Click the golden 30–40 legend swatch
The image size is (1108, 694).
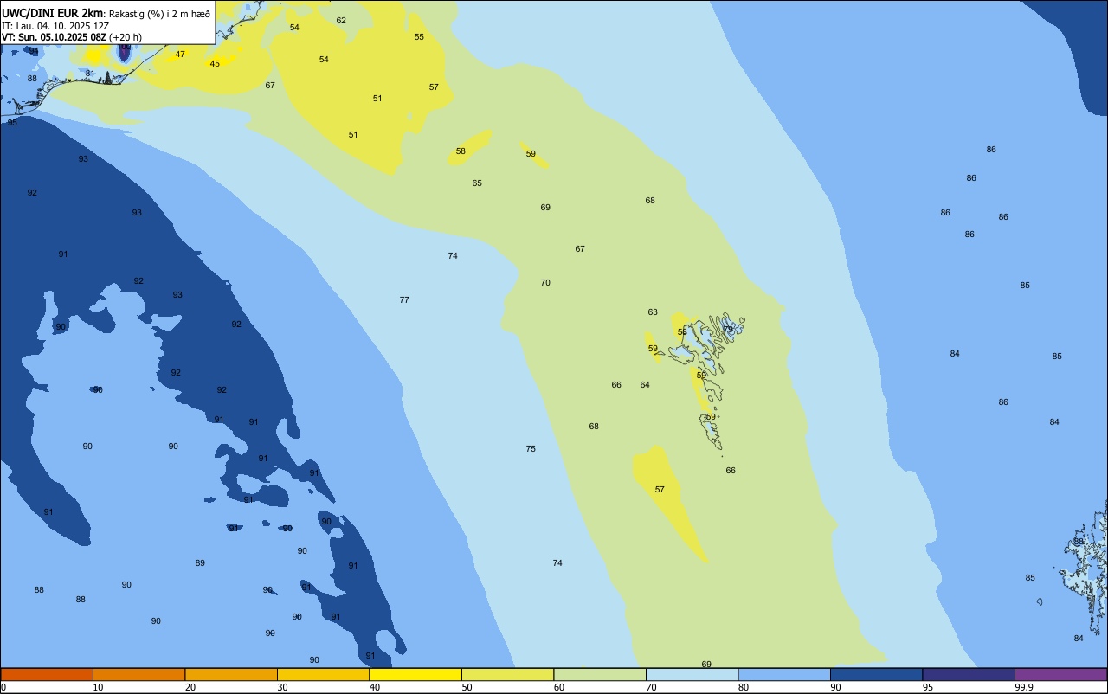click(323, 674)
